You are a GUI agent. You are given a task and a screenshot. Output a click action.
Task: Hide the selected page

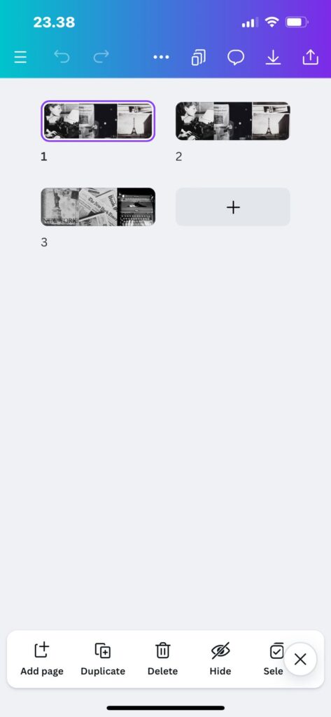220,659
